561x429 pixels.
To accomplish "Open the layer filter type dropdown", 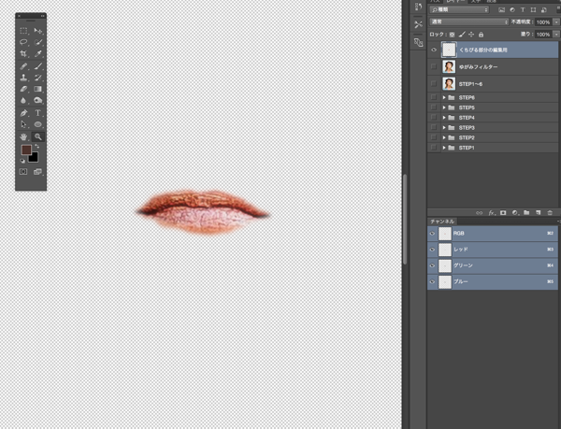I will [459, 10].
